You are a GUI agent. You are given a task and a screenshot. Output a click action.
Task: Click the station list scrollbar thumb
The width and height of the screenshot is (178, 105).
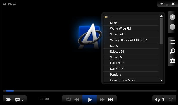point(161,31)
